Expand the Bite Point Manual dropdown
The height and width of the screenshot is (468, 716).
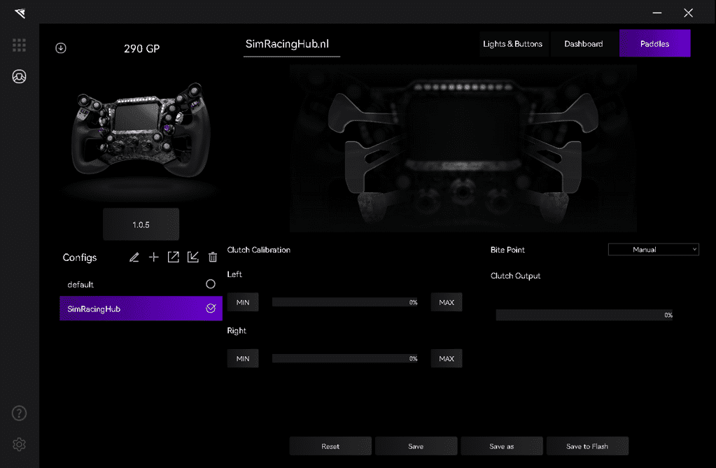[653, 250]
